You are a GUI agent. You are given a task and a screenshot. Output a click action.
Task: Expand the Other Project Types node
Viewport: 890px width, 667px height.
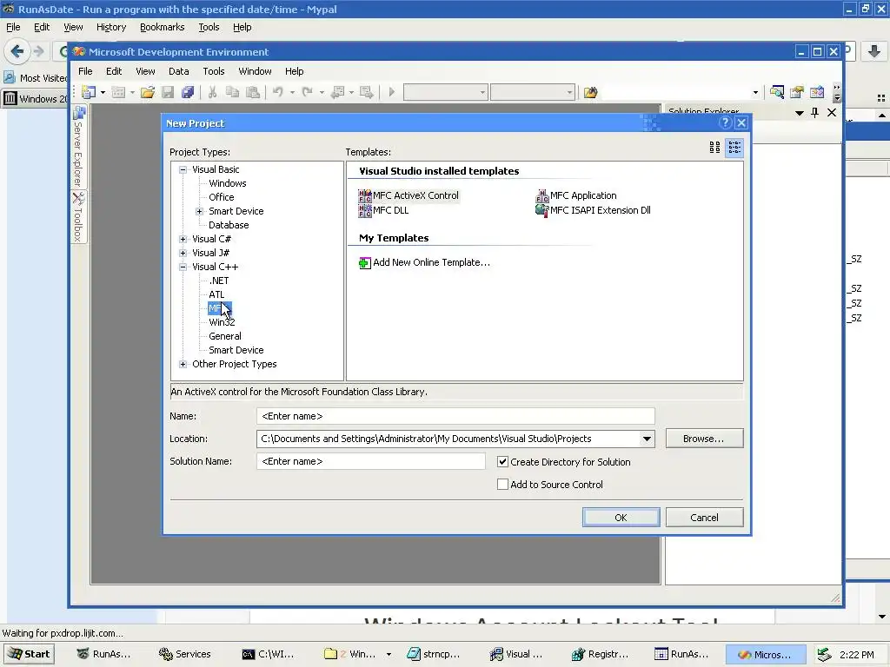183,364
